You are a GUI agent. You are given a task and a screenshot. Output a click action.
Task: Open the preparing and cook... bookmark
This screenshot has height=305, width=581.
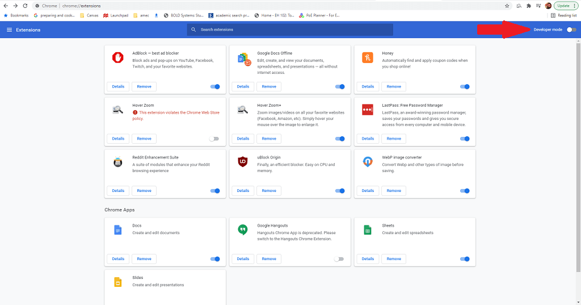point(54,15)
